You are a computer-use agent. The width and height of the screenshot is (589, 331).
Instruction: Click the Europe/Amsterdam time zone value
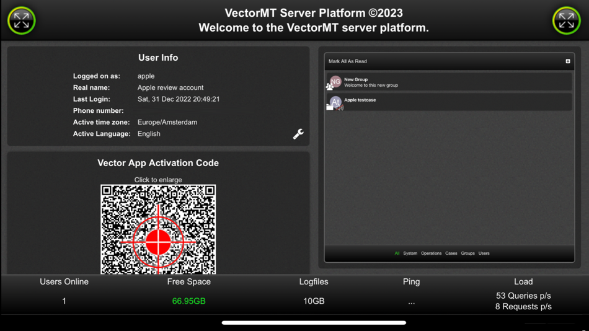[x=167, y=122]
